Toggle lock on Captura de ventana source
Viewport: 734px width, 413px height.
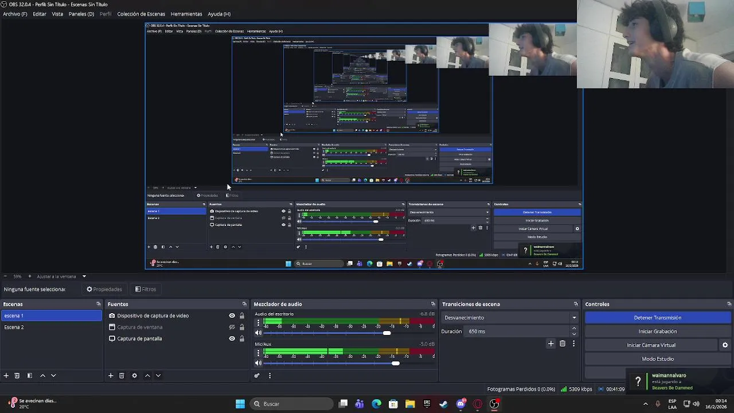coord(242,327)
